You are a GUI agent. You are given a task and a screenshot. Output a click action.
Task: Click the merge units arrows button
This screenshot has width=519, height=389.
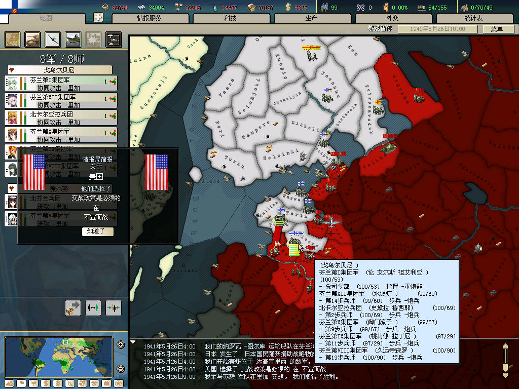coord(113,308)
